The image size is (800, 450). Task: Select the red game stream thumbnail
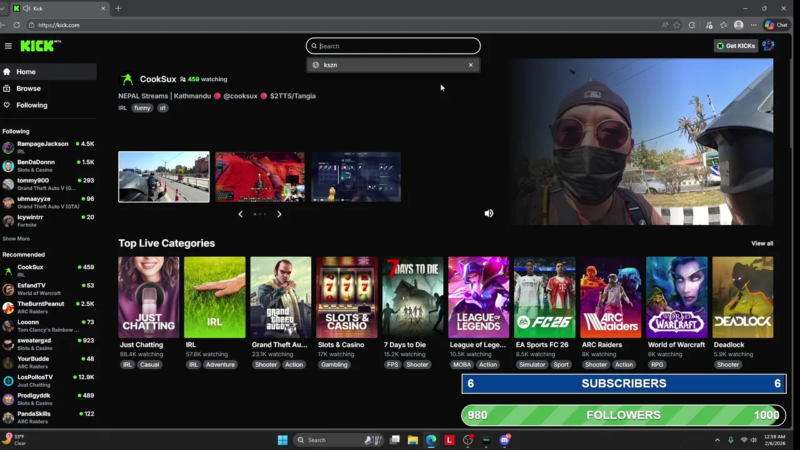pos(260,177)
